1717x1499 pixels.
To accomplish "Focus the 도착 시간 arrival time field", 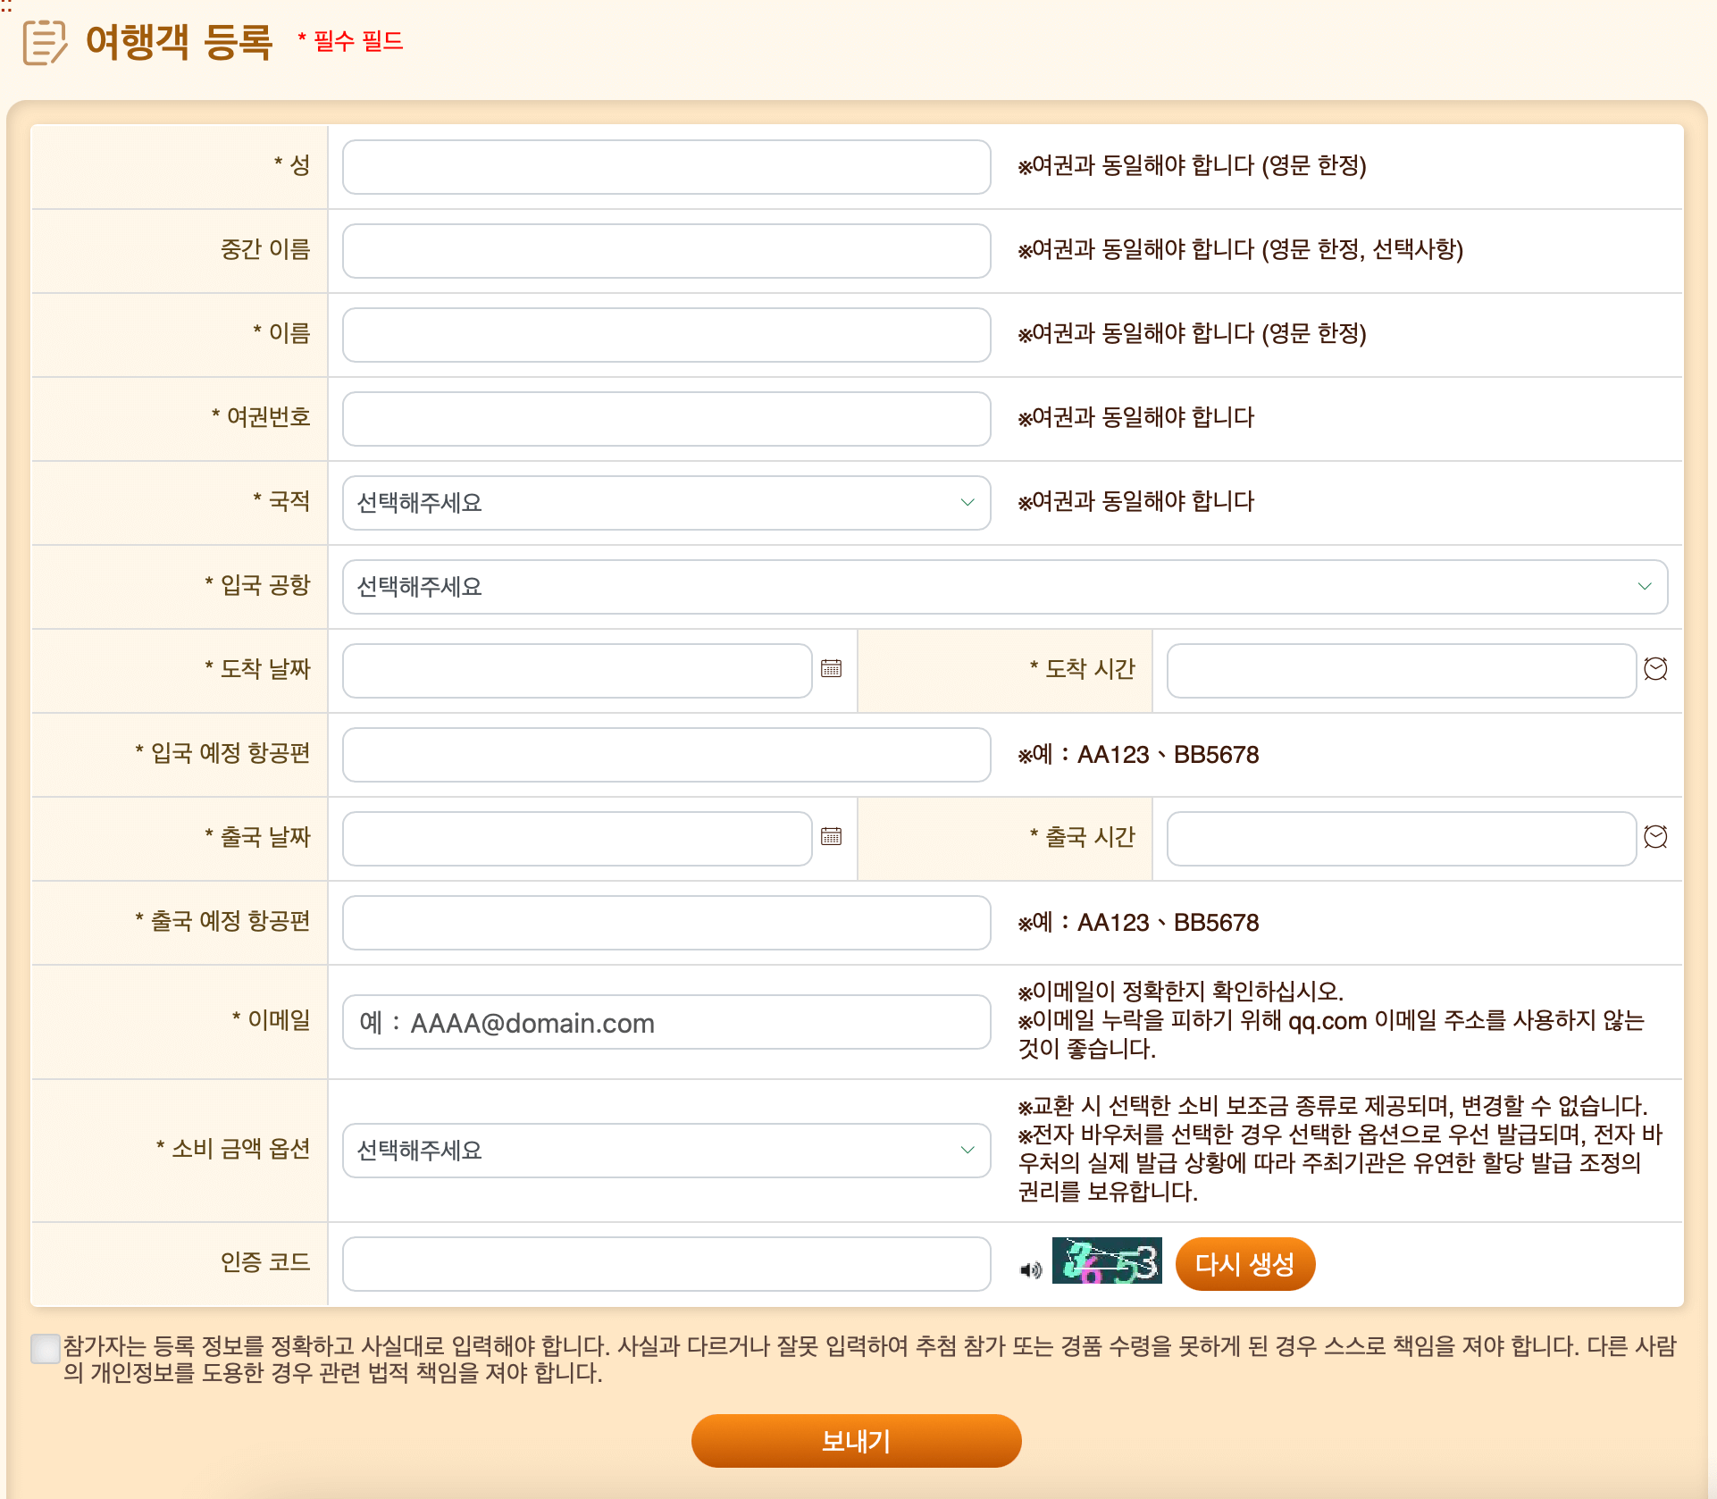I will 1402,671.
